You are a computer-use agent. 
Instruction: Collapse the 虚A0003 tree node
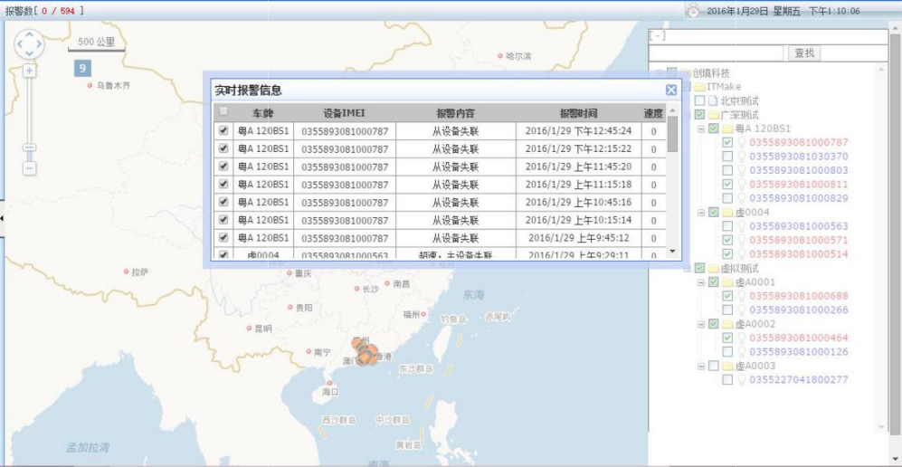point(701,366)
